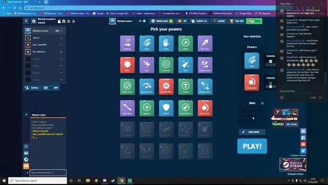Pick the Scatter Shot power card

(205, 65)
